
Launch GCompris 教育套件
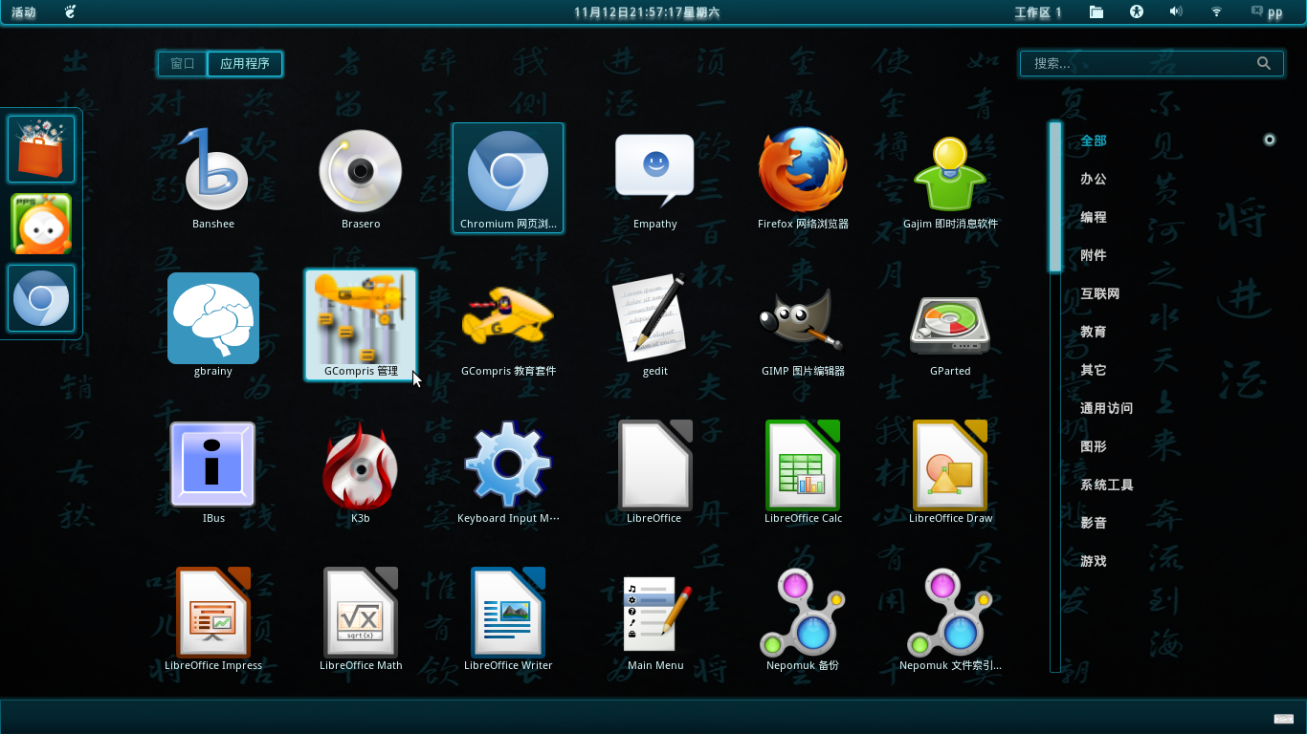pos(508,325)
